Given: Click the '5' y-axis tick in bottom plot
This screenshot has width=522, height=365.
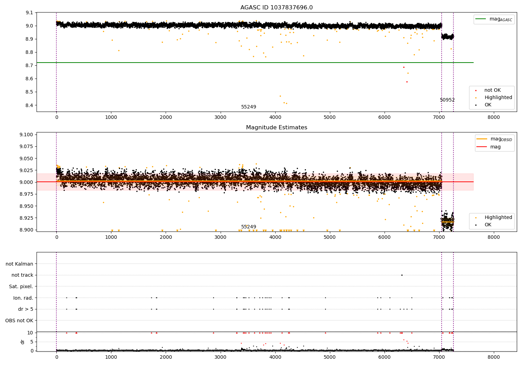Looking at the screenshot, I should click(32, 342).
